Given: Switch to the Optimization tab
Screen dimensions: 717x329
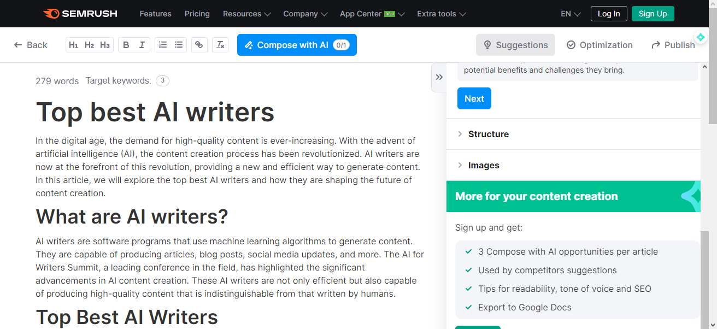Looking at the screenshot, I should tap(600, 45).
